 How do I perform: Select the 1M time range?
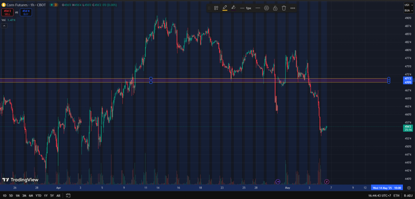pos(17,196)
